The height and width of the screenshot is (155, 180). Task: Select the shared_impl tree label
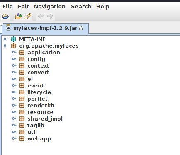tap(45, 119)
